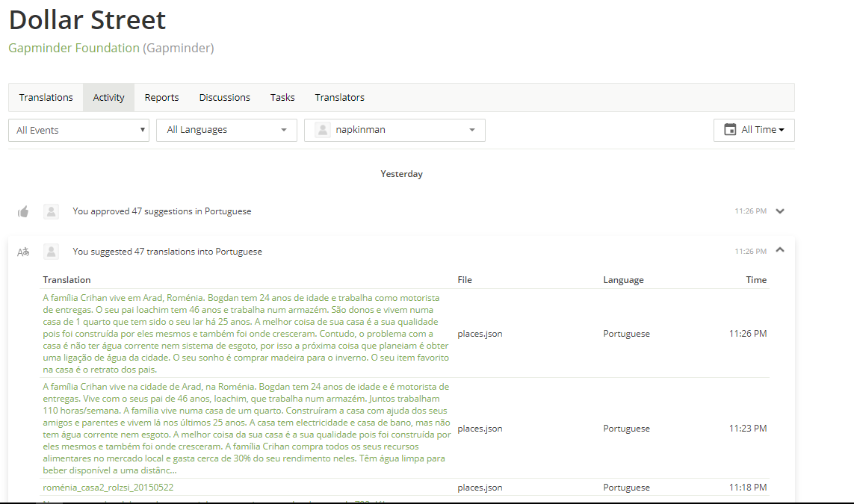Screen dimensions: 854x504
Task: Click napkinman user avatar in filter
Action: pos(323,129)
